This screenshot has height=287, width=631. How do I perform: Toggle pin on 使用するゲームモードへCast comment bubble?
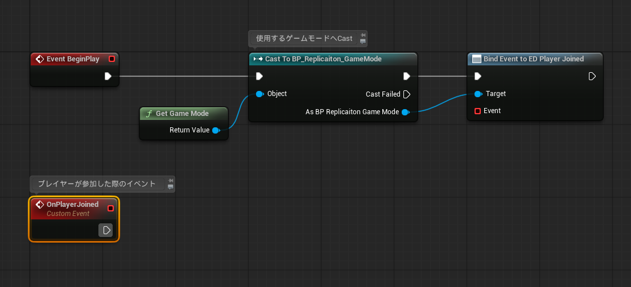tap(362, 35)
